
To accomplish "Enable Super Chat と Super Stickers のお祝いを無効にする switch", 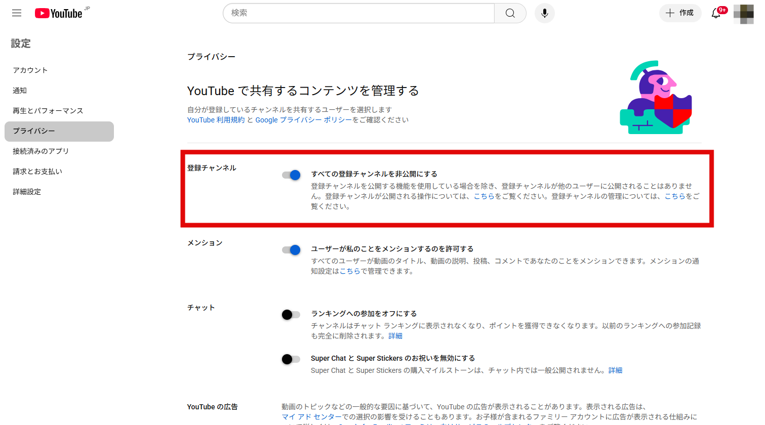I will pos(291,359).
